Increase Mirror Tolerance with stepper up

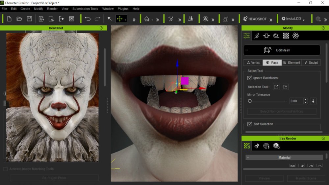(306, 99)
